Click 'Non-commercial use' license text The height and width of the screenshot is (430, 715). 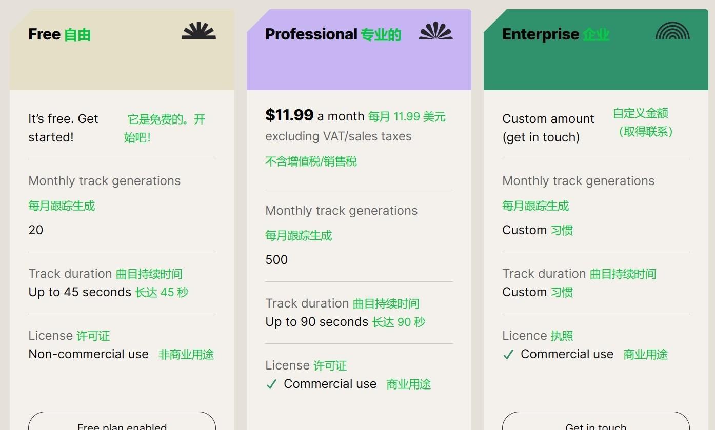(x=89, y=354)
